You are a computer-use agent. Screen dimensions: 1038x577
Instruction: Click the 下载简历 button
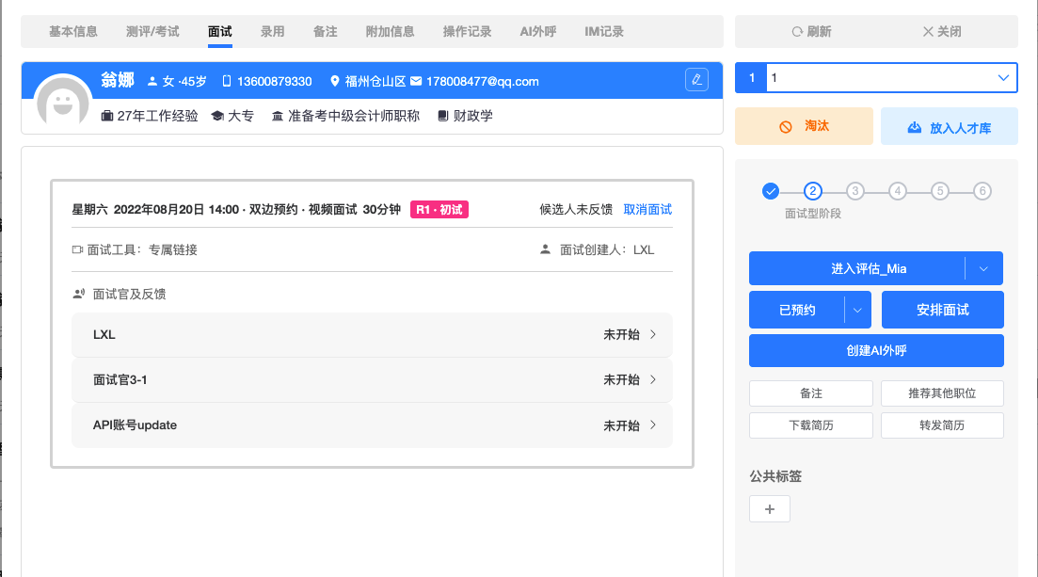tap(811, 425)
